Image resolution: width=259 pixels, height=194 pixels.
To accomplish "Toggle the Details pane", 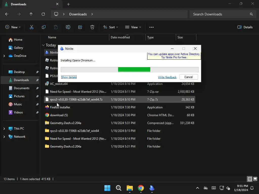I will click(245, 27).
